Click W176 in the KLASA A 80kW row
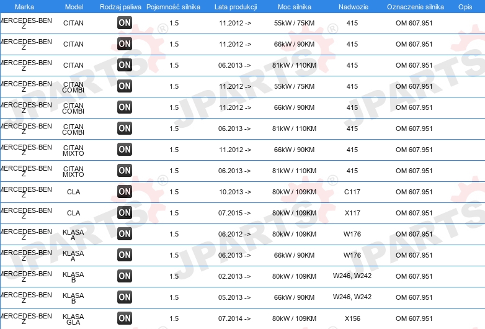The image size is (485, 329). [x=352, y=234]
